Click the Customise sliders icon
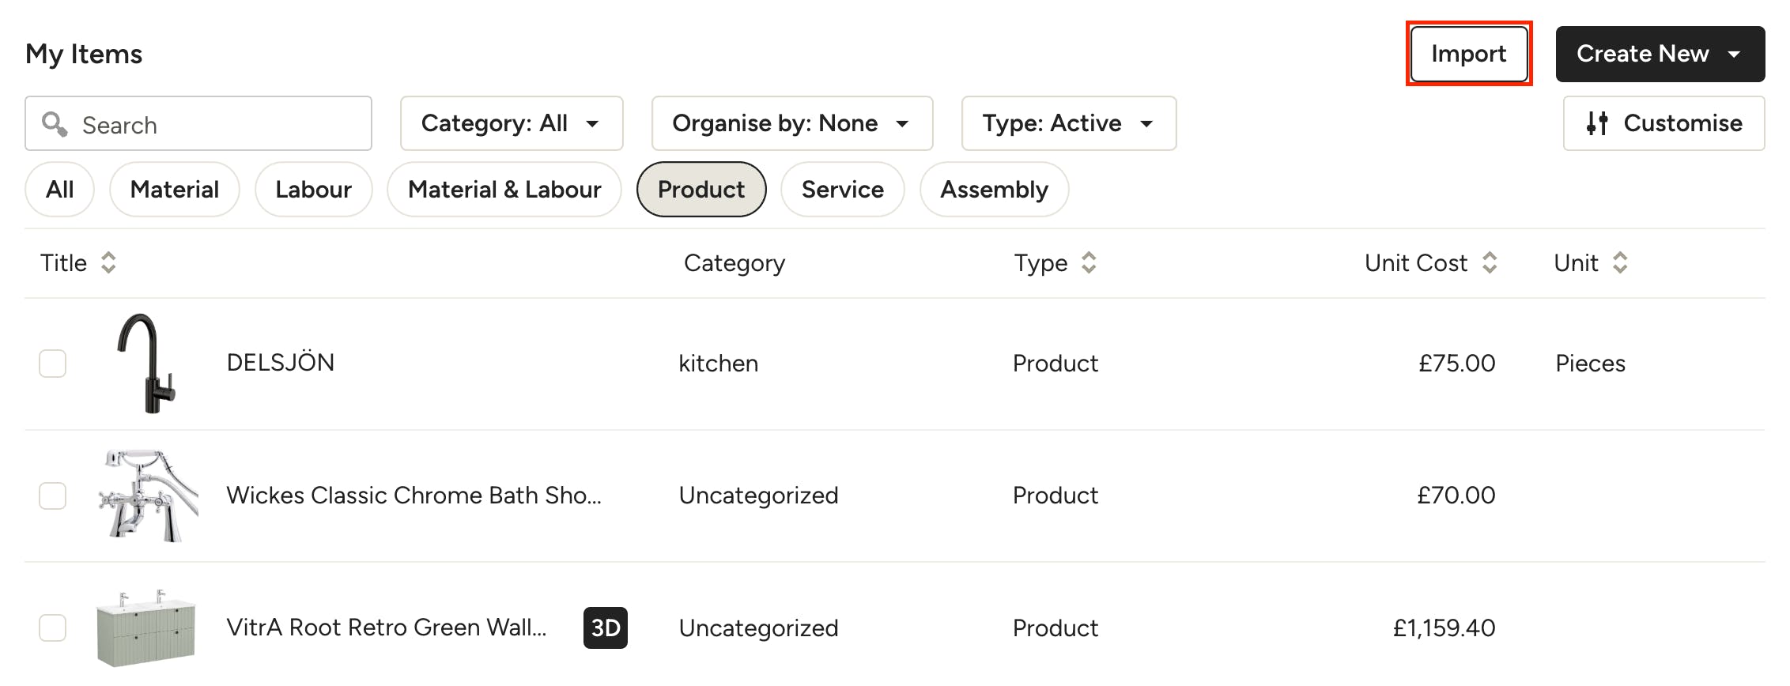The image size is (1790, 686). pyautogui.click(x=1597, y=123)
